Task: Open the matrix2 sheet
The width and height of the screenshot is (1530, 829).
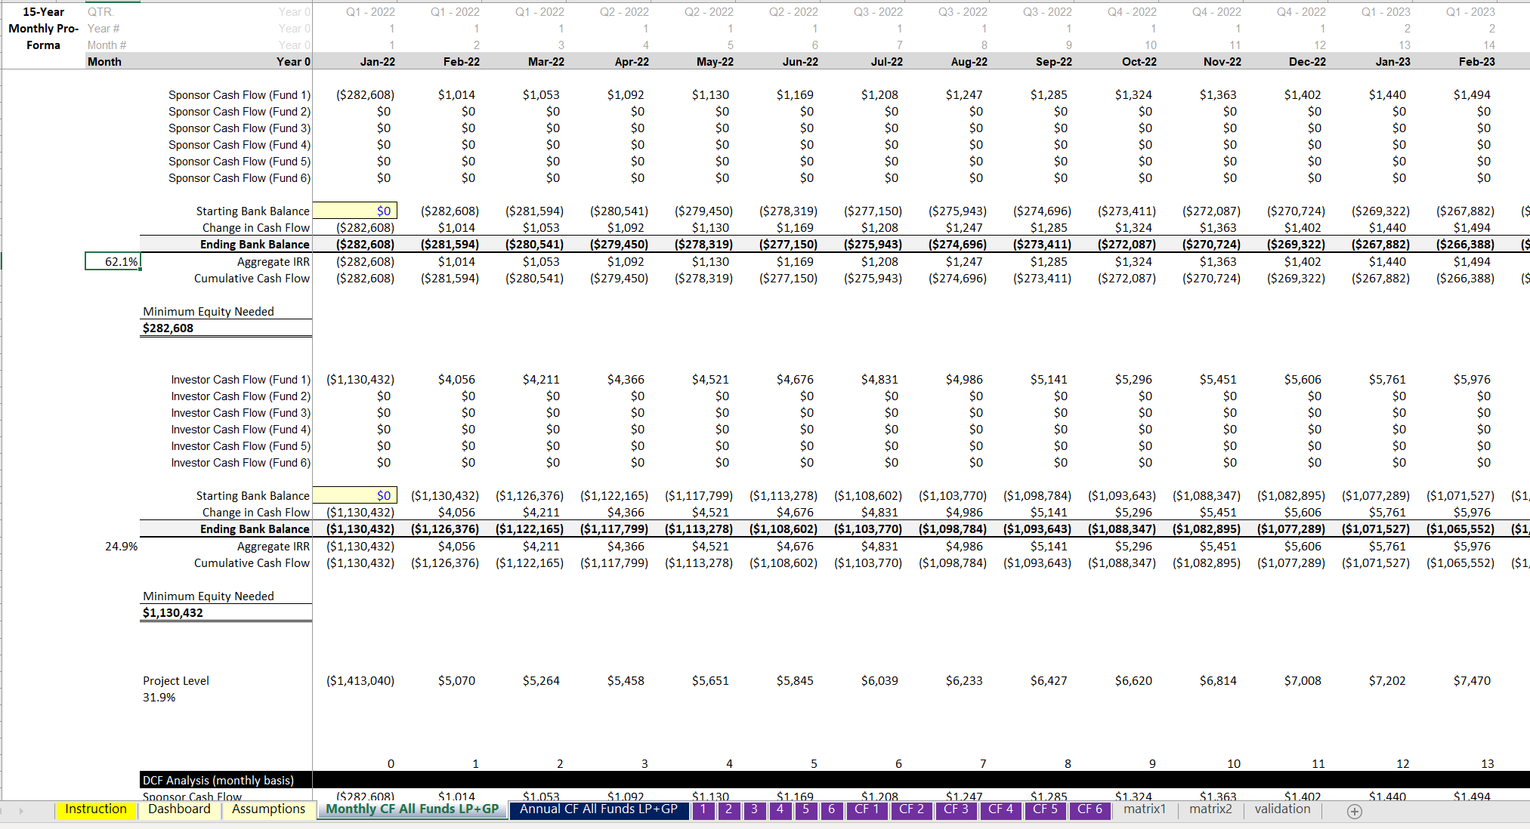Action: tap(1210, 809)
